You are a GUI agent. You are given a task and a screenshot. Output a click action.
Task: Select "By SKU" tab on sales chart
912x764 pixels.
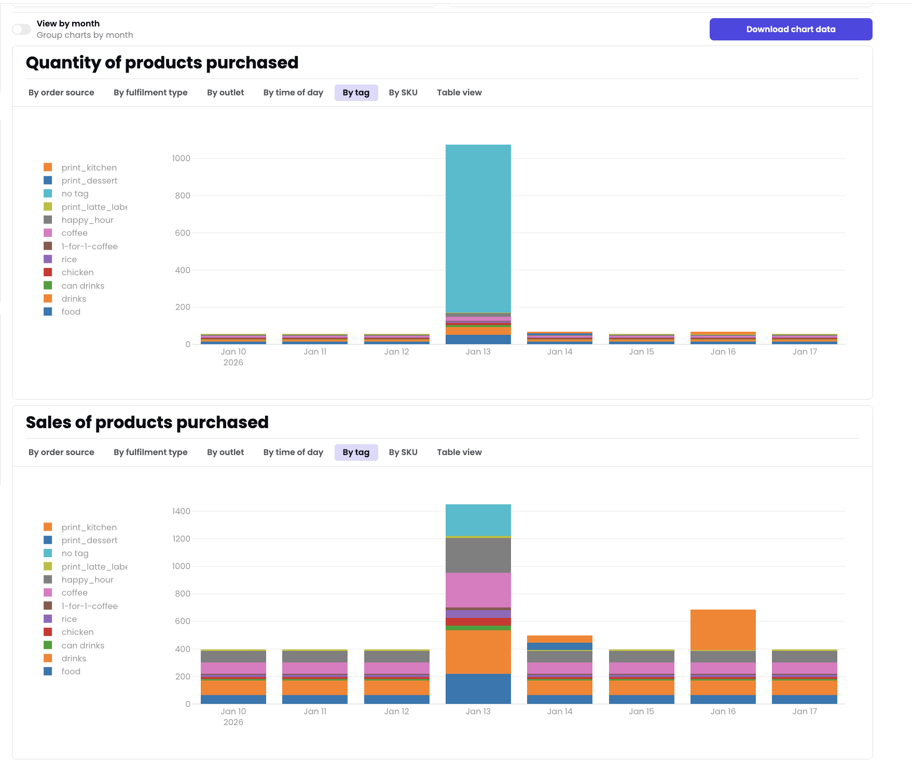point(403,452)
